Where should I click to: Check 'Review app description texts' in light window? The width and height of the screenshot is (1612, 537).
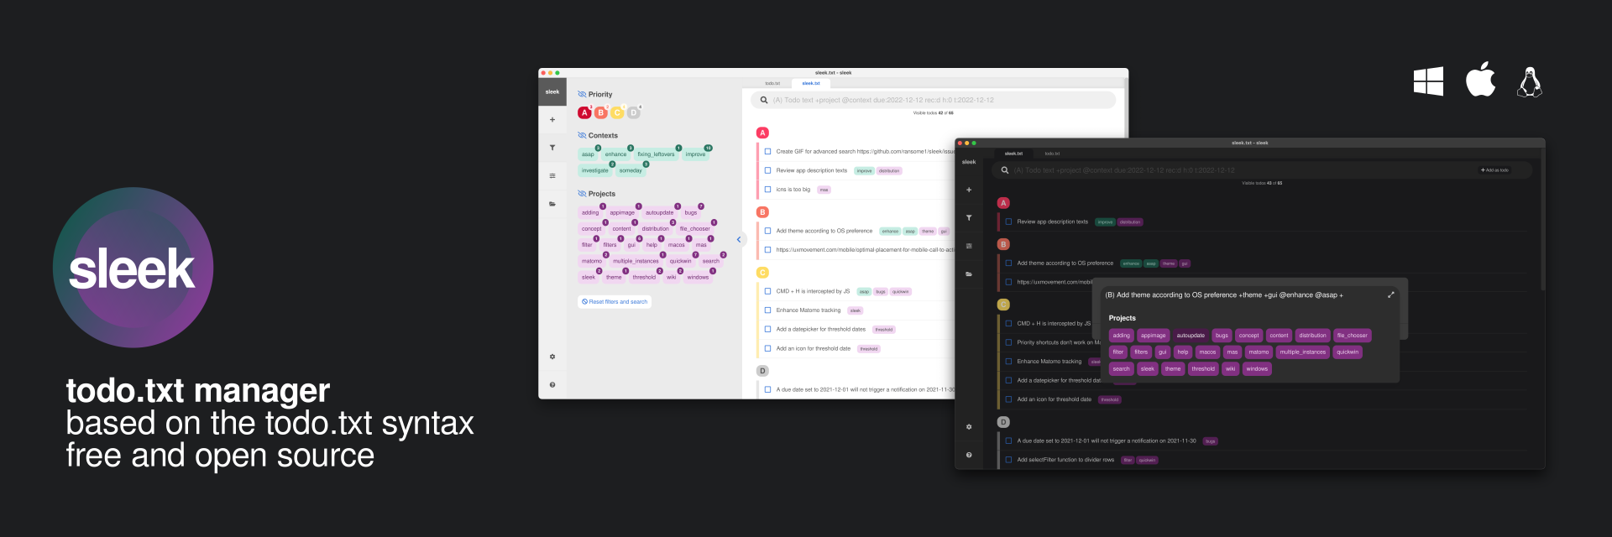point(767,170)
